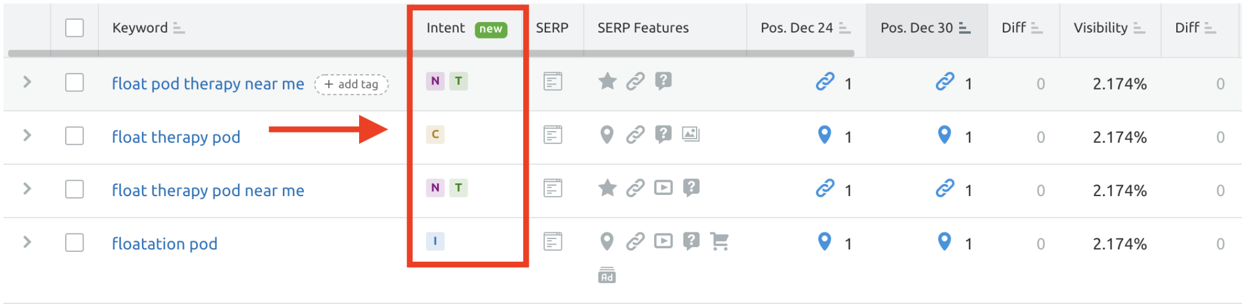
Task: Expand the floatation pod row details
Action: (x=27, y=241)
